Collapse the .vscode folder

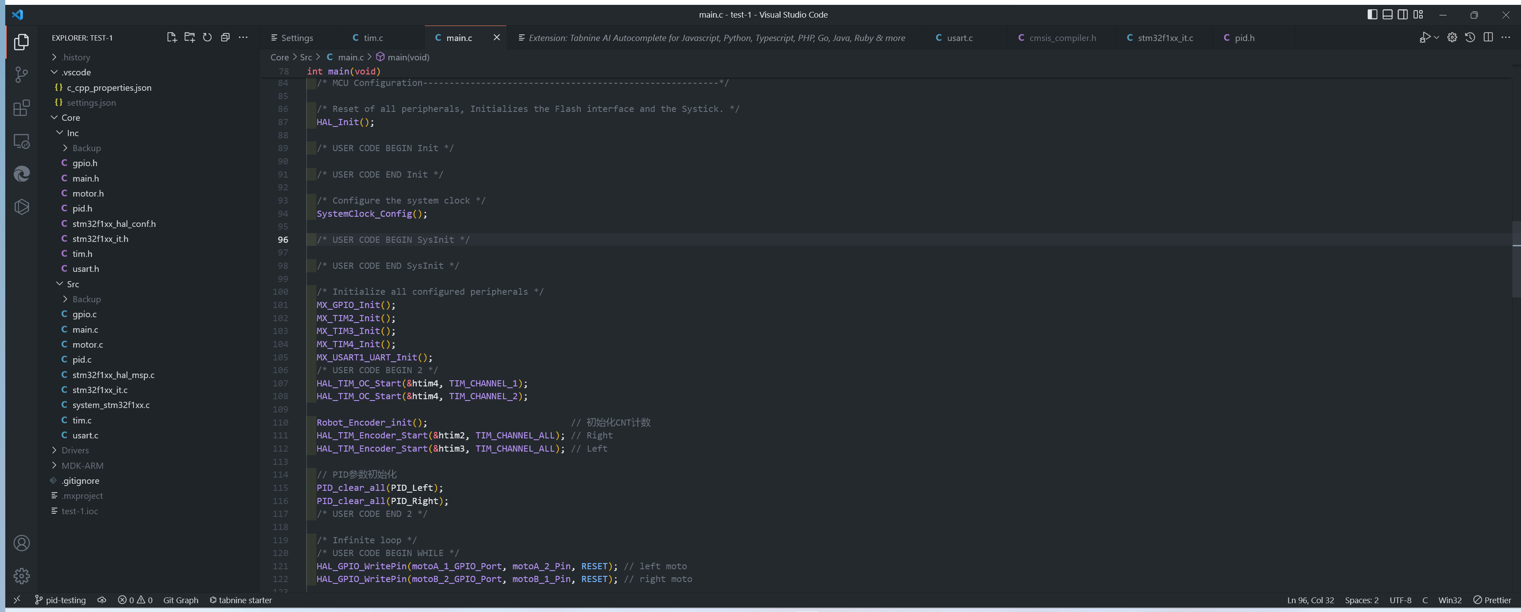pos(150,72)
